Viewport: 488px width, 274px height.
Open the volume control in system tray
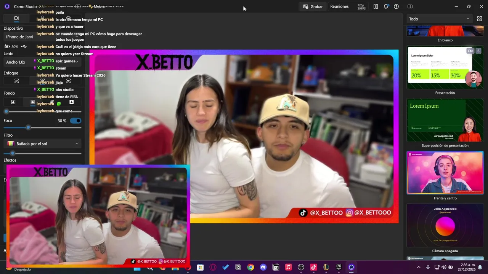click(x=444, y=267)
